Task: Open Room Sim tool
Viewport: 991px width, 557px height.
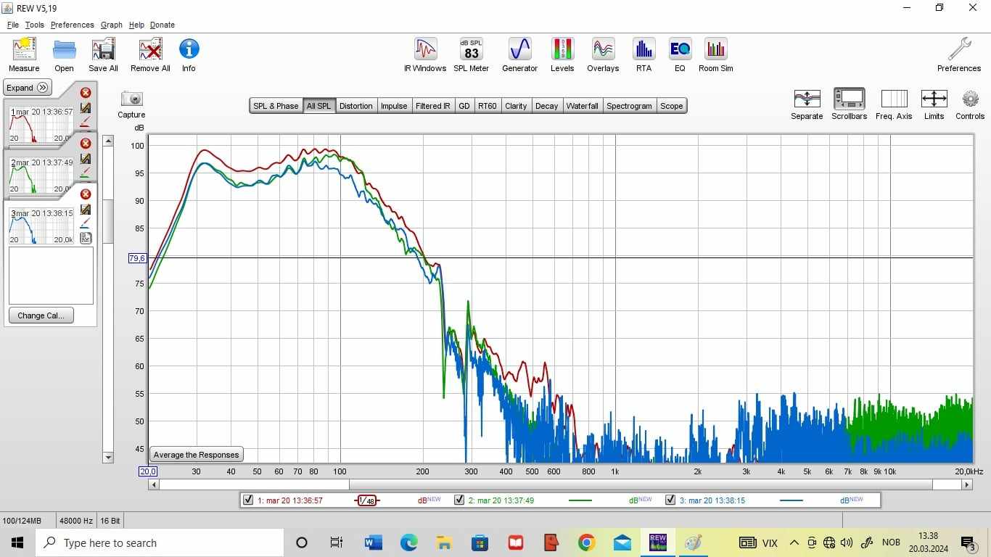Action: coord(716,54)
